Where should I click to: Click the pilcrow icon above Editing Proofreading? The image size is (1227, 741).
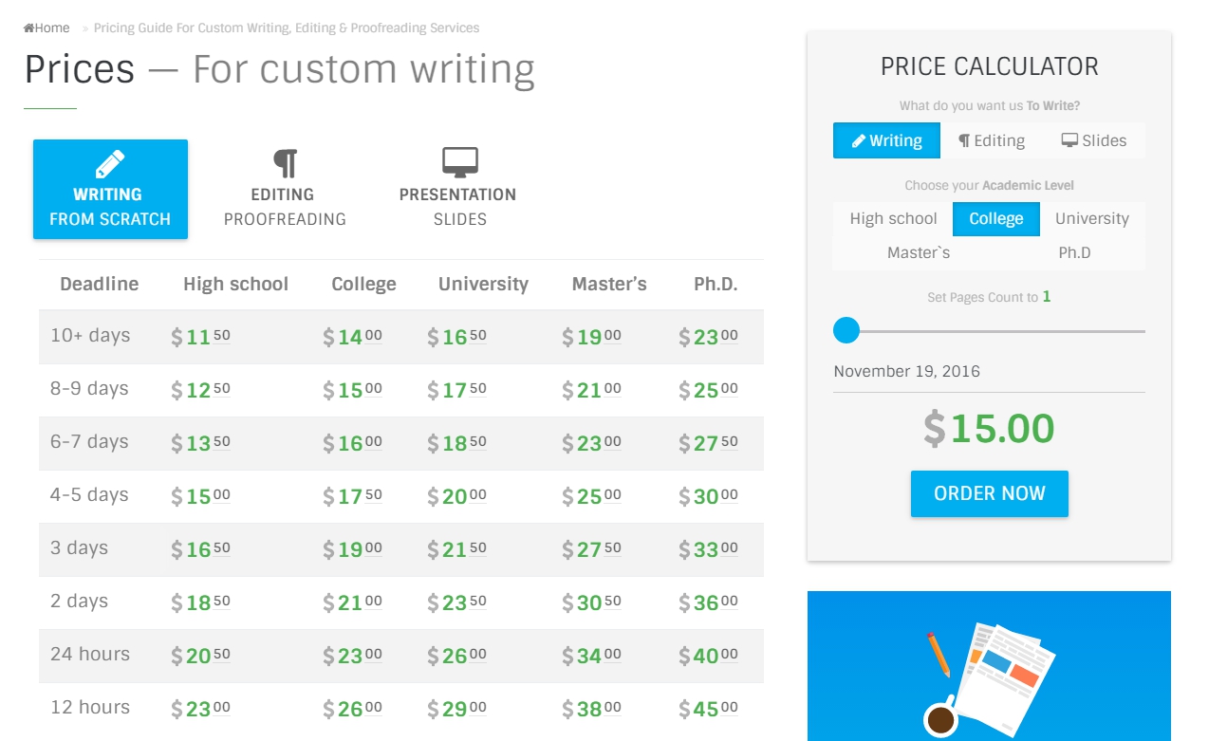coord(285,163)
